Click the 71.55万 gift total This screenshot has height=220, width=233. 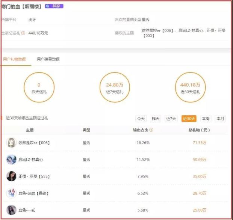point(200,143)
